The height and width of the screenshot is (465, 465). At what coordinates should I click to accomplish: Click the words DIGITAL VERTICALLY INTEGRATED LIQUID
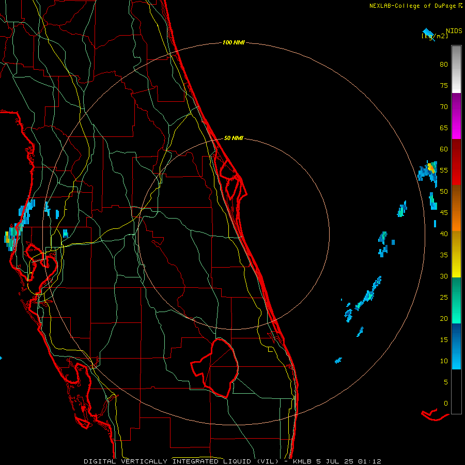click(168, 461)
